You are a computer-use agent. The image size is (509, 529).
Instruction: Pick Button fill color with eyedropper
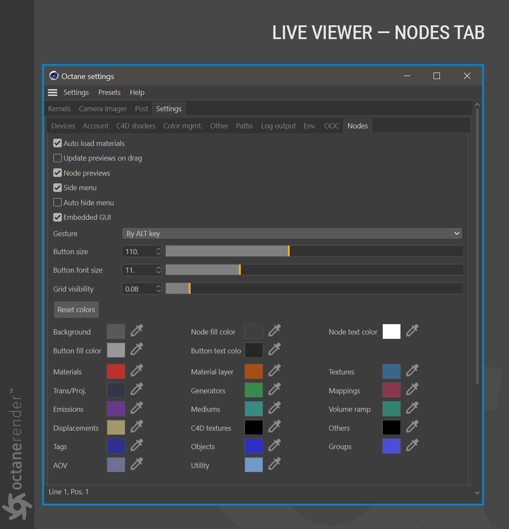pos(136,350)
